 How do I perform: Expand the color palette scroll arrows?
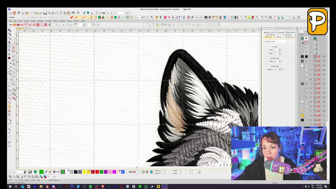(127, 172)
